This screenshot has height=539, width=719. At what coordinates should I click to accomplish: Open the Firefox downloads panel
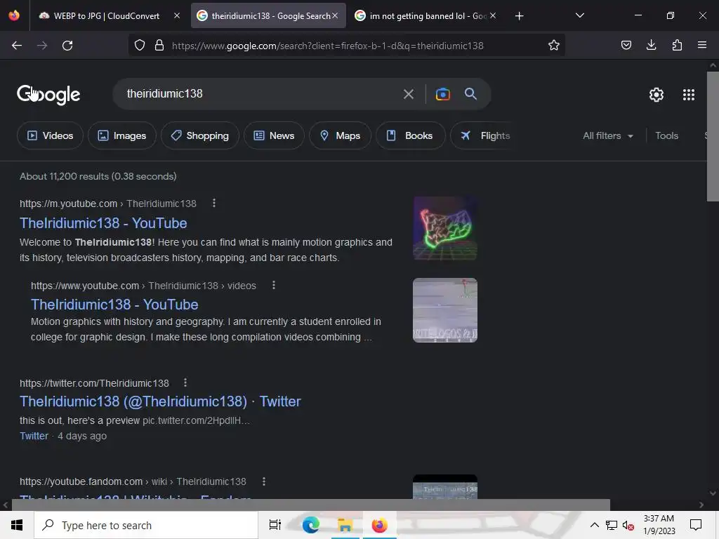[x=651, y=45]
